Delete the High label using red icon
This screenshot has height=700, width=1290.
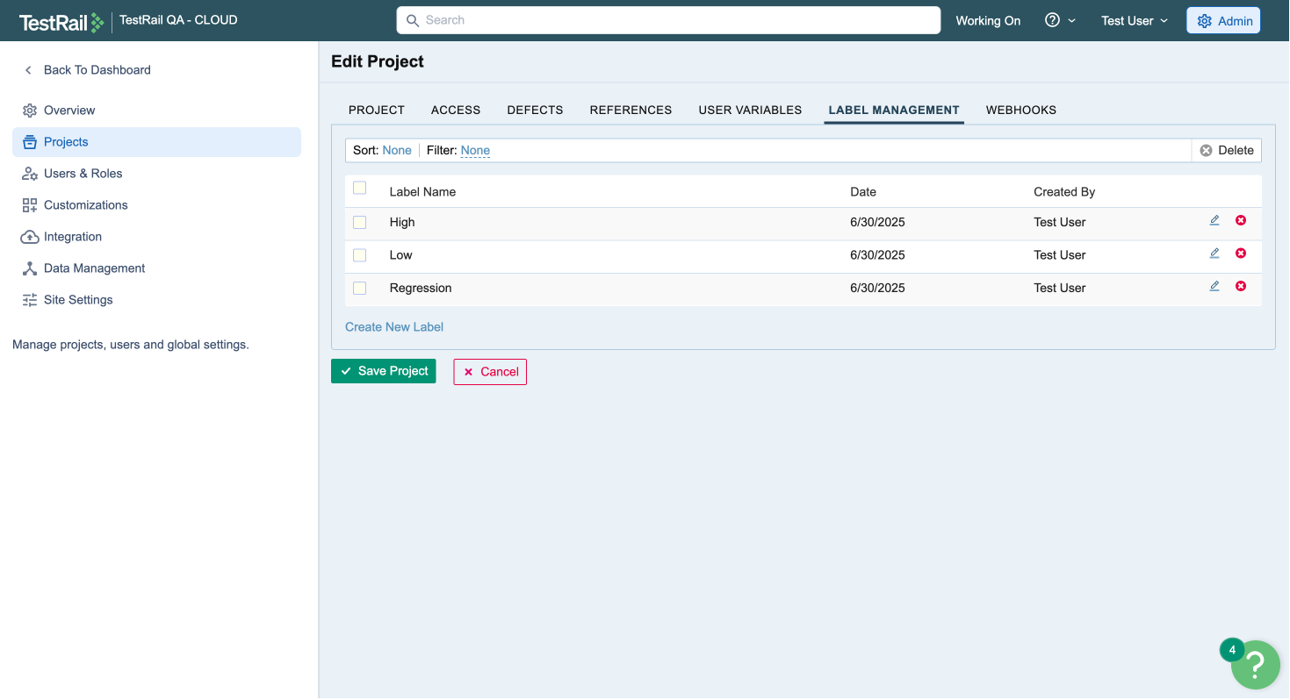1241,220
